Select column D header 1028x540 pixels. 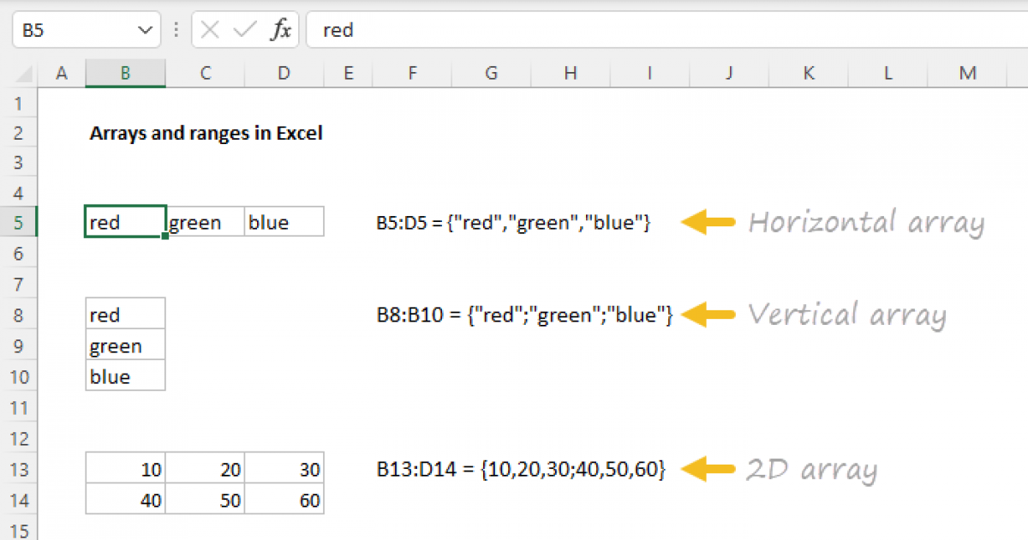pyautogui.click(x=284, y=74)
